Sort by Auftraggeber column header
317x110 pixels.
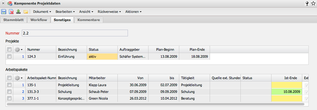pyautogui.click(x=133, y=50)
